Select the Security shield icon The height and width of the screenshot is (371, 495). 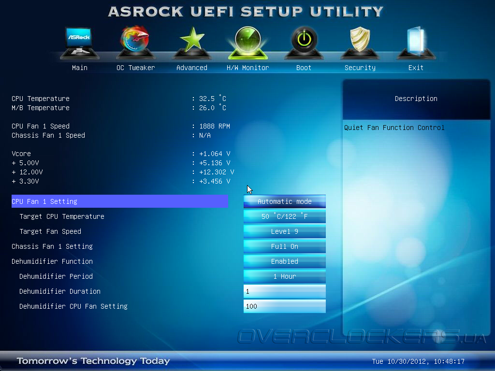click(360, 43)
